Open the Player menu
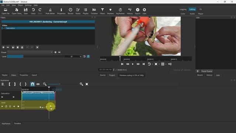Screen dimensions: 236x133 click(20, 5)
